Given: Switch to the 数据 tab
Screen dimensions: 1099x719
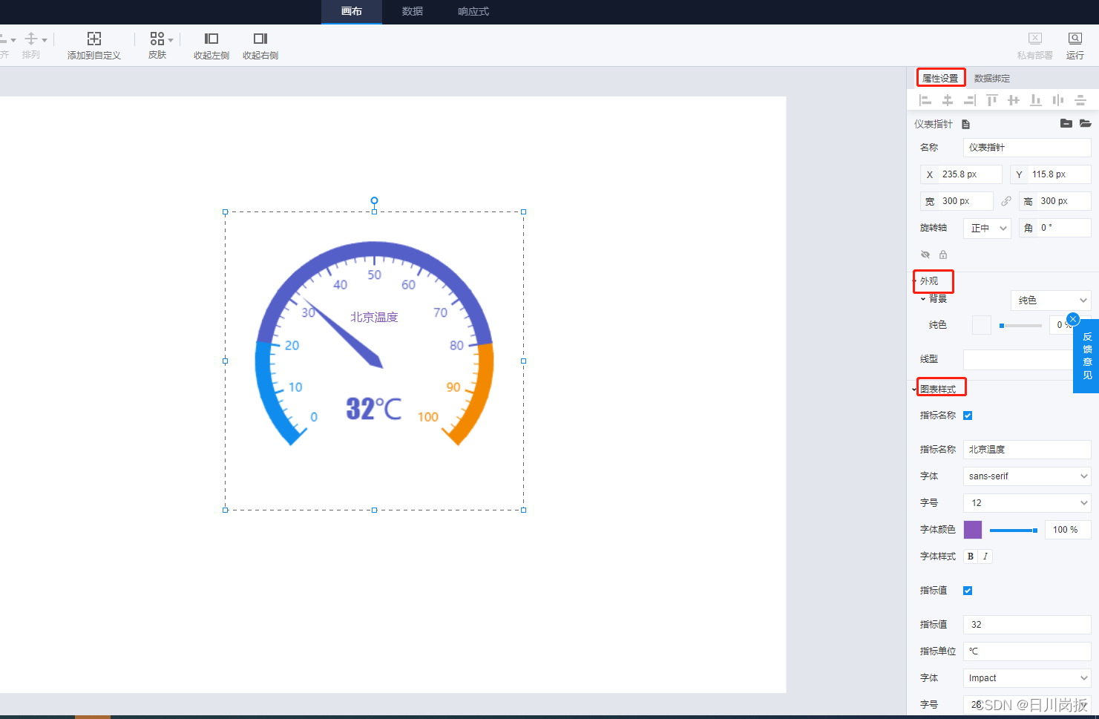Looking at the screenshot, I should (x=413, y=12).
